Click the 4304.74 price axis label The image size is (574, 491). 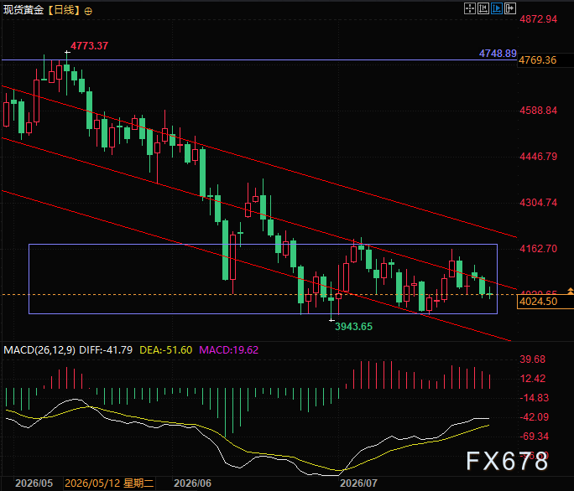coord(539,203)
